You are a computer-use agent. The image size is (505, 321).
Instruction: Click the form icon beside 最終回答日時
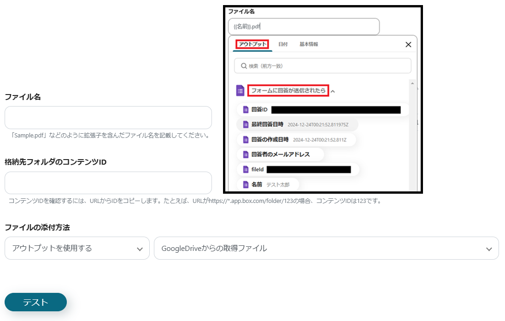(246, 125)
